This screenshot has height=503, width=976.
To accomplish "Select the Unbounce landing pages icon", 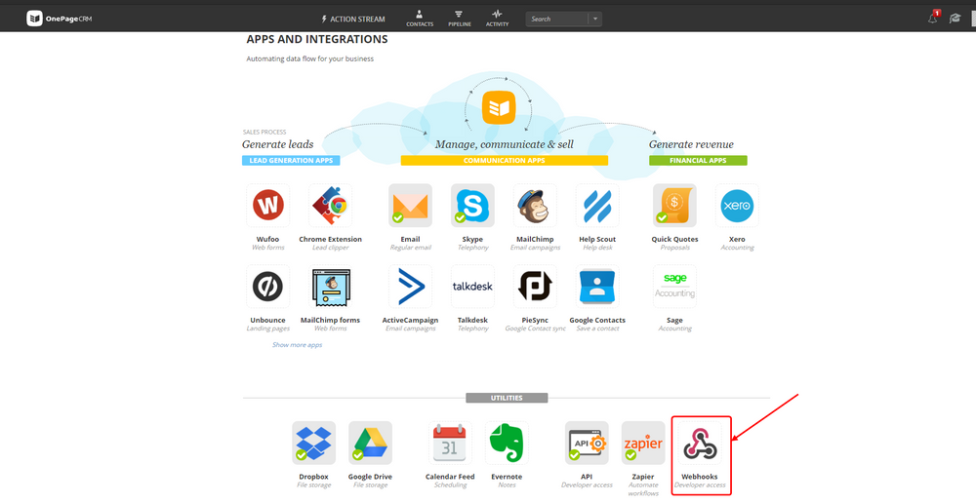I will [x=267, y=286].
